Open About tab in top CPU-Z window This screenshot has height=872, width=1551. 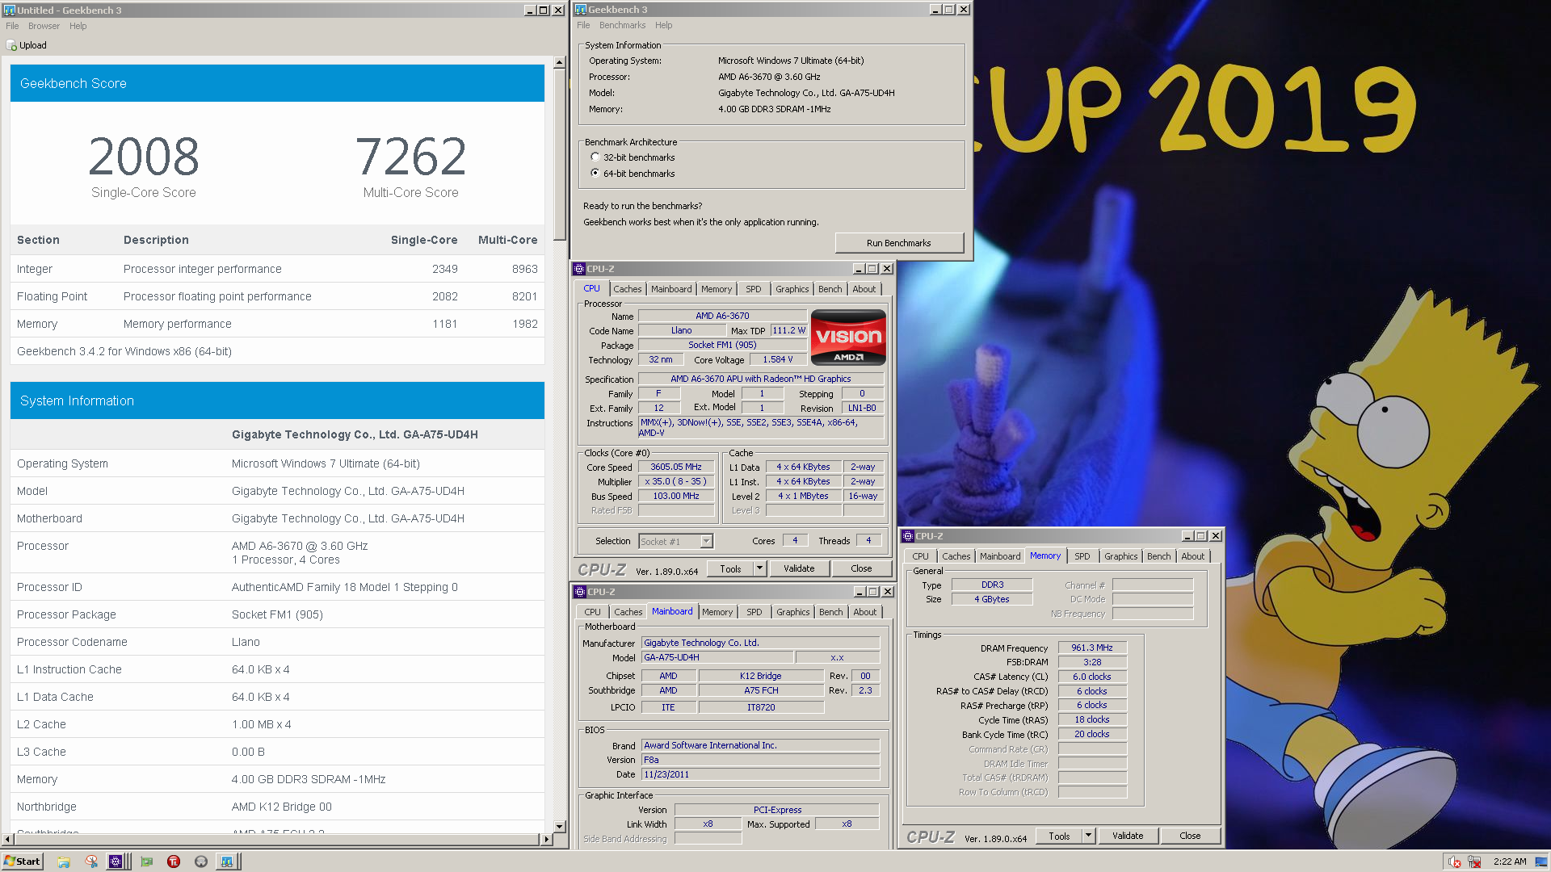pos(864,289)
